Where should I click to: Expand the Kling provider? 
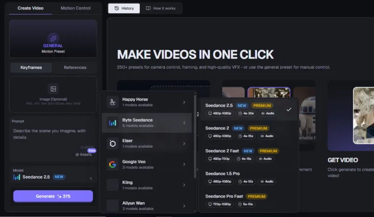(x=147, y=185)
